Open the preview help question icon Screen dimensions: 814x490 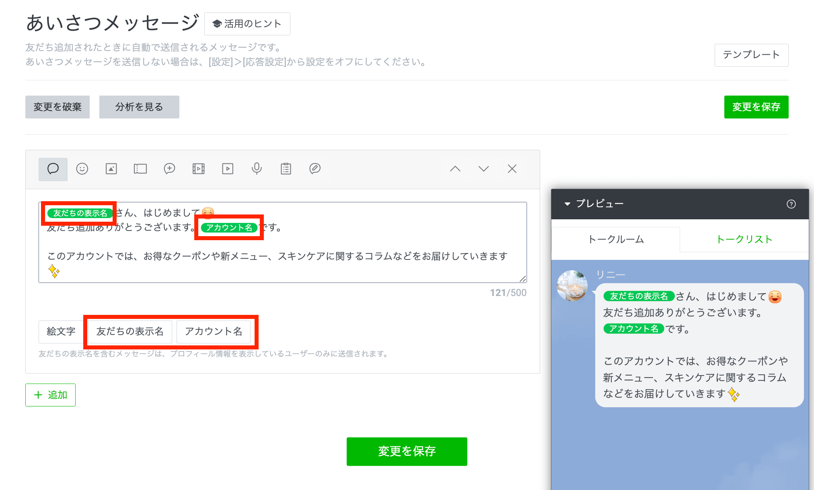tap(791, 204)
